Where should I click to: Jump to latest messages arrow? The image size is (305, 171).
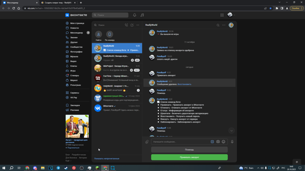click(x=231, y=131)
